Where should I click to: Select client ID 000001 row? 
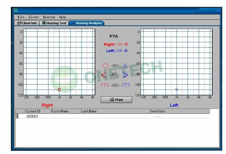113,116
